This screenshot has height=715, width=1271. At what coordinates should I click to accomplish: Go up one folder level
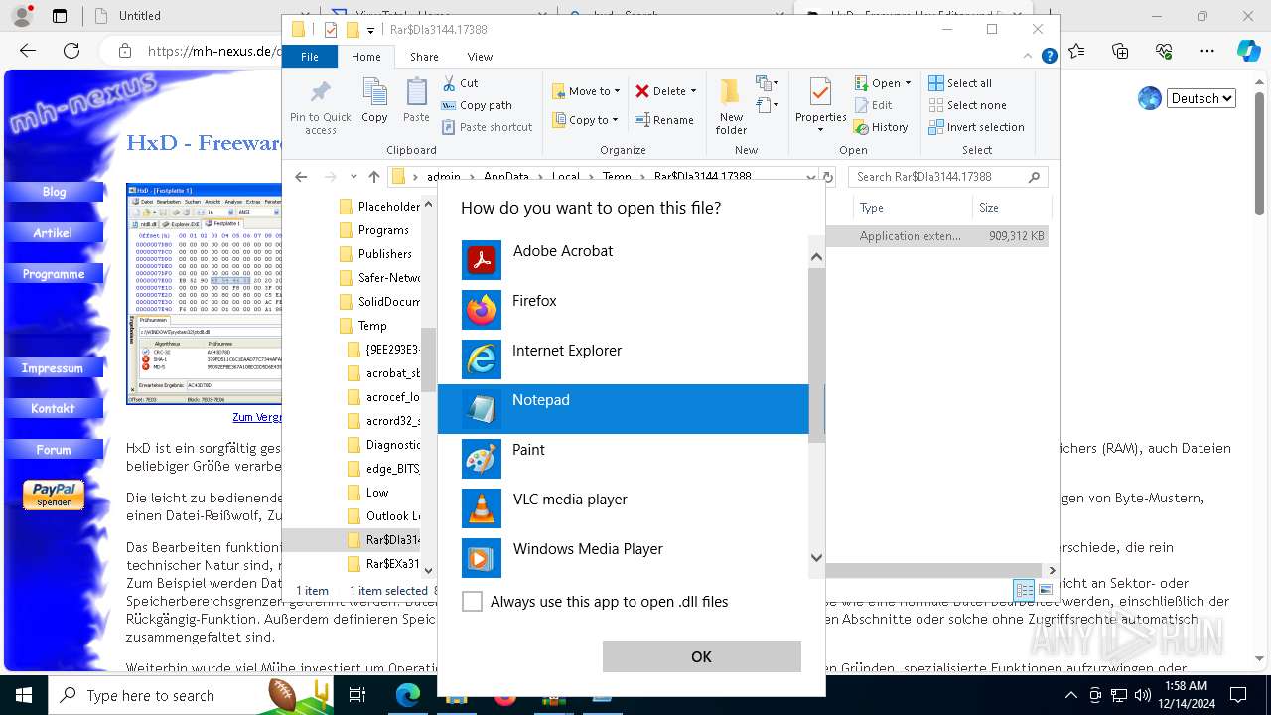[373, 177]
